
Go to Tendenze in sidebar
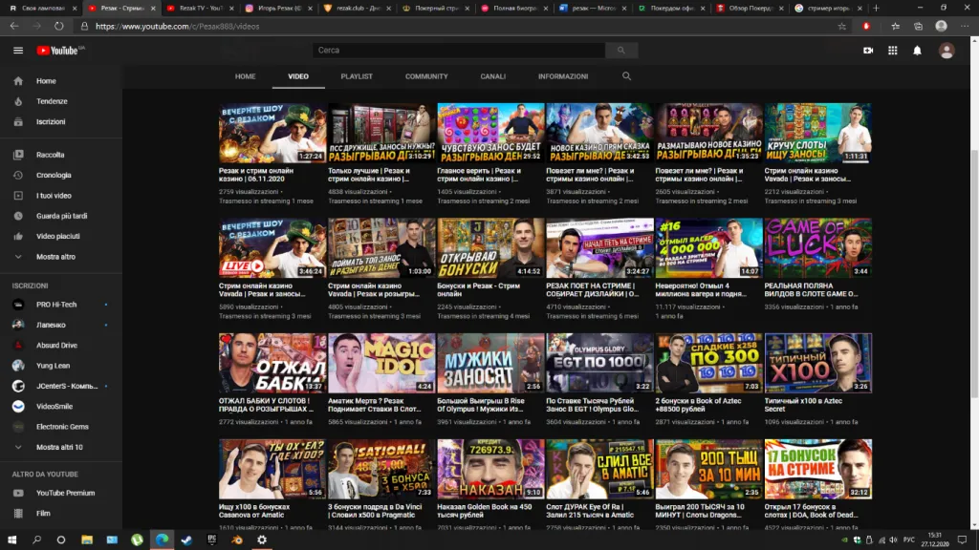(x=52, y=101)
